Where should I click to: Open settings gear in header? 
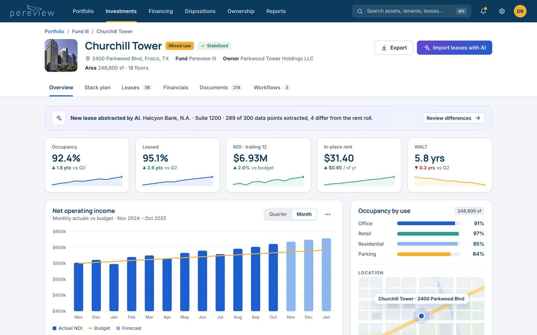[x=502, y=11]
